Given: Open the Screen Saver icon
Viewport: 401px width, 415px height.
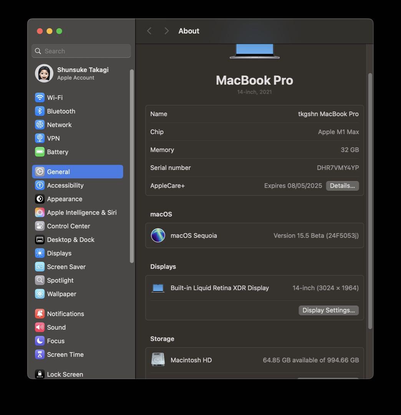Looking at the screenshot, I should coord(40,267).
